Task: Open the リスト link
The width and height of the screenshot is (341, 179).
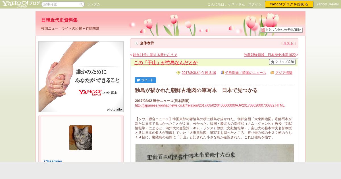Action: (x=288, y=43)
